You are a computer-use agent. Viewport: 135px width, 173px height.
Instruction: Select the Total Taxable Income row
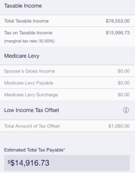[x=67, y=21]
